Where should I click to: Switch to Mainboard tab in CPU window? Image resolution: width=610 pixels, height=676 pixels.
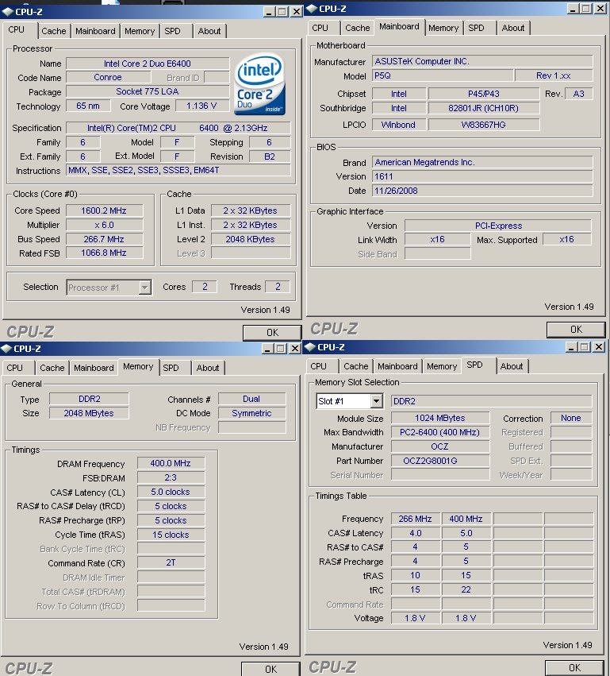[x=95, y=31]
